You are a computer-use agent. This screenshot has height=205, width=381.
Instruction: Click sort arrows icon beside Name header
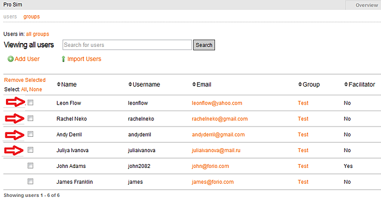(x=59, y=85)
